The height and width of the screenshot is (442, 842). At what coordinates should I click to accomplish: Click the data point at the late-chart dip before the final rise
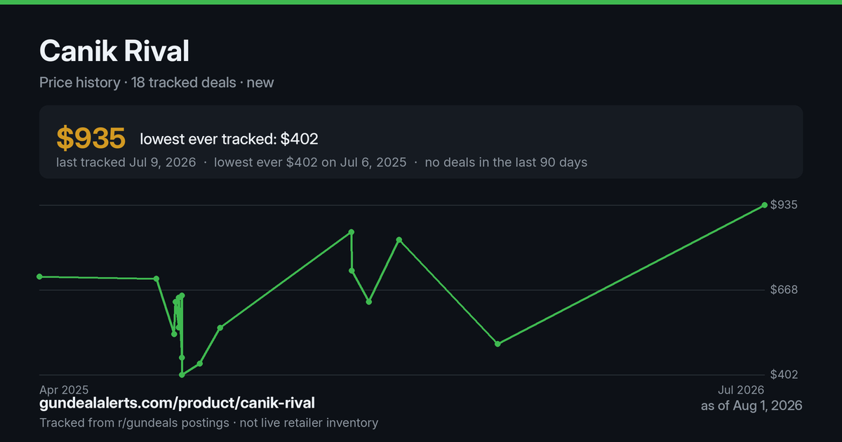(x=497, y=344)
